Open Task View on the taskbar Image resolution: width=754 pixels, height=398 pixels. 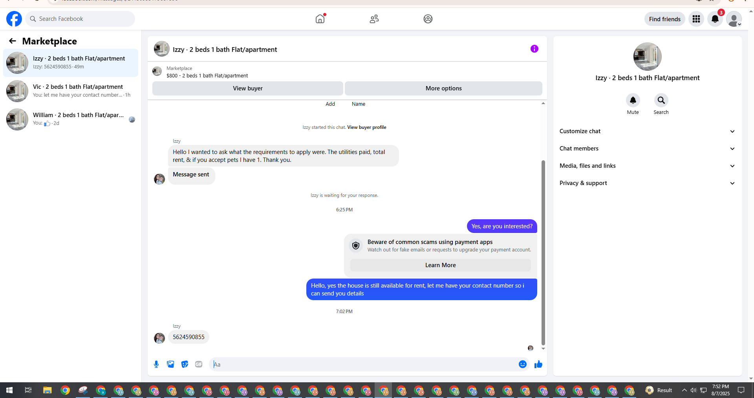click(28, 390)
